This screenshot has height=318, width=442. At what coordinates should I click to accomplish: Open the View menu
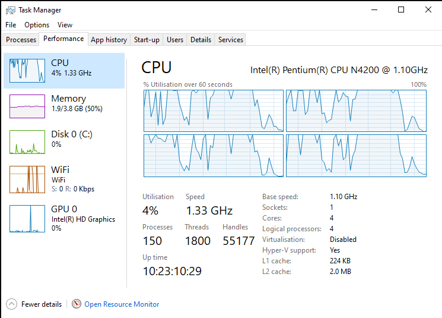pyautogui.click(x=65, y=25)
